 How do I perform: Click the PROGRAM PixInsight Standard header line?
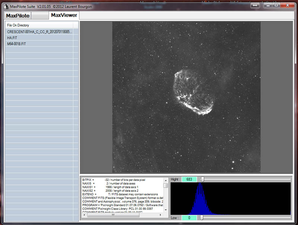pyautogui.click(x=123, y=205)
